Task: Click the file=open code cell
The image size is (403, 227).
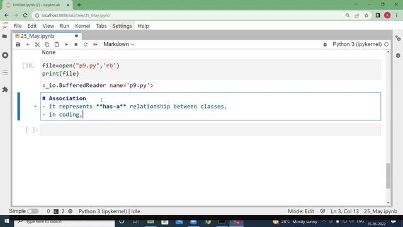Action: [210, 70]
